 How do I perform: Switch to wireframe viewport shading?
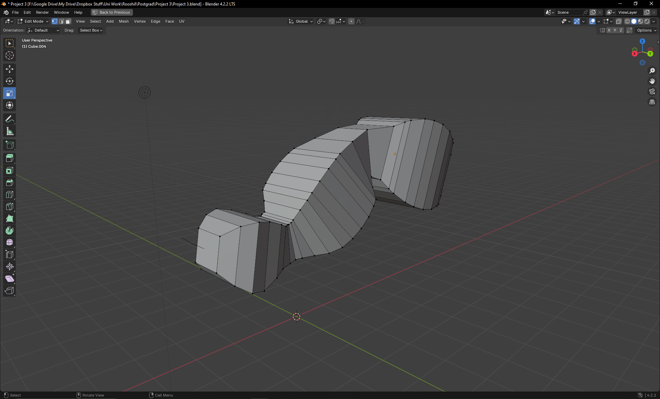[x=627, y=21]
